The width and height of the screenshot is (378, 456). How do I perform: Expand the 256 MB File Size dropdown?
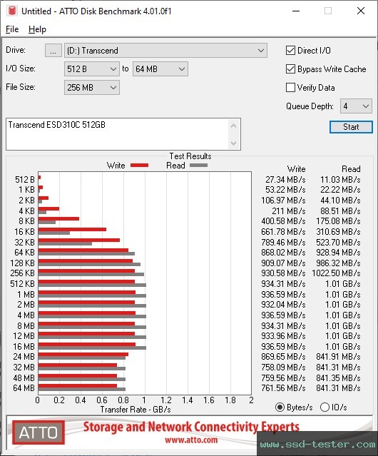(x=92, y=87)
